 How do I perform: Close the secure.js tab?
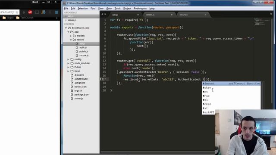[x=205, y=15]
